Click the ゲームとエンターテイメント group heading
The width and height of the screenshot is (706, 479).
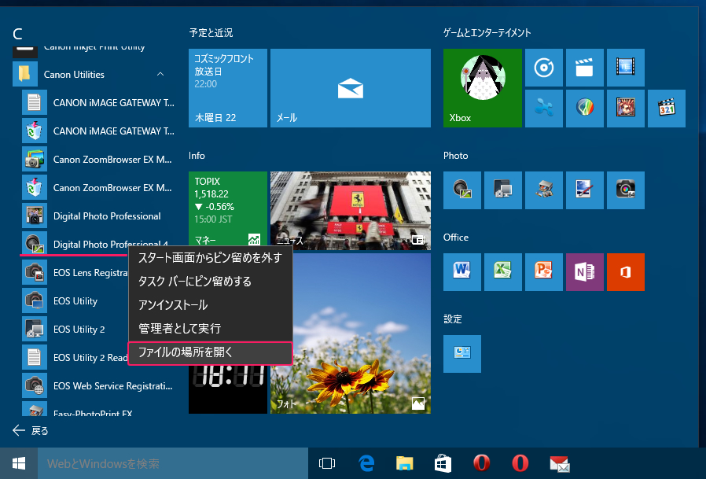(x=487, y=33)
